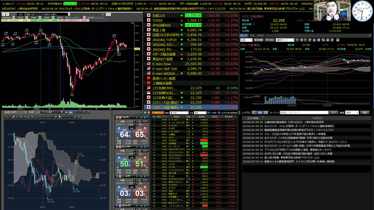Click the info icon in 225 mini chart toolbar
This screenshot has width=374, height=210.
click(x=319, y=40)
